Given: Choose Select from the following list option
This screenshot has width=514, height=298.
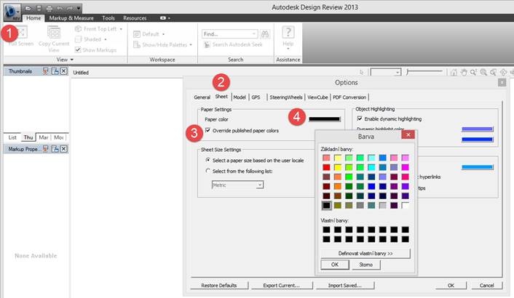Looking at the screenshot, I should tap(207, 170).
